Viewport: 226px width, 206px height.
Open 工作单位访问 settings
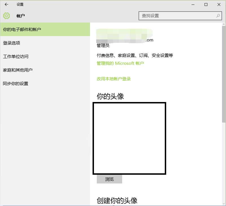(x=16, y=56)
